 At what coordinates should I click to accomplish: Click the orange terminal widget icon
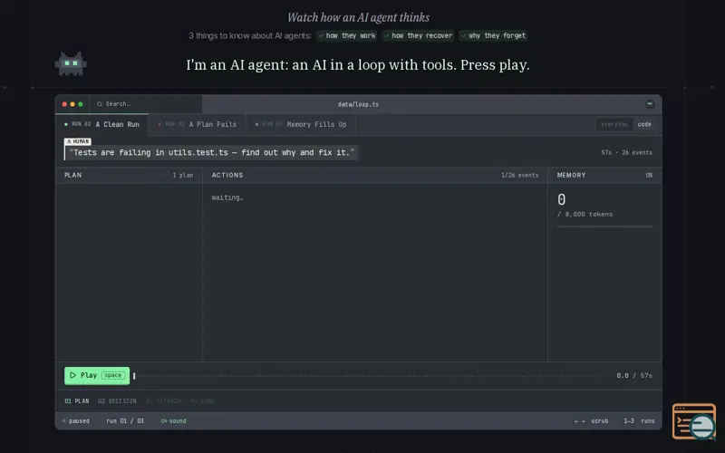693,421
